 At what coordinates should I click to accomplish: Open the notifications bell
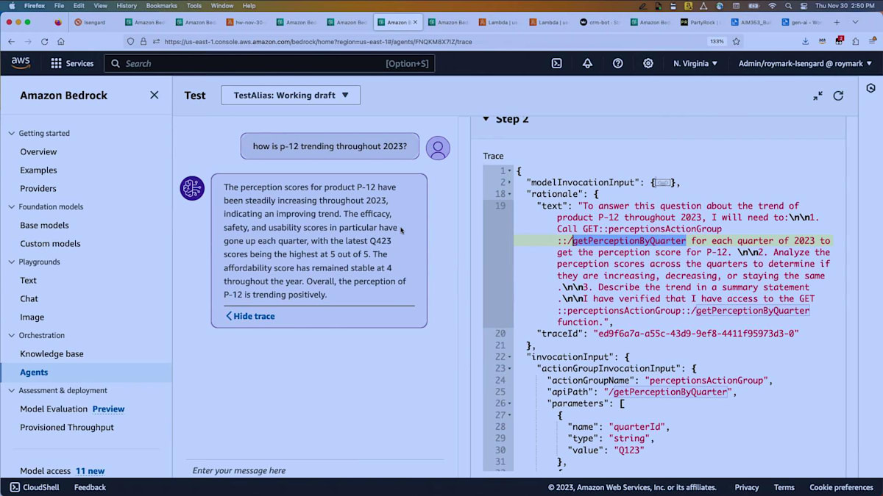click(587, 63)
